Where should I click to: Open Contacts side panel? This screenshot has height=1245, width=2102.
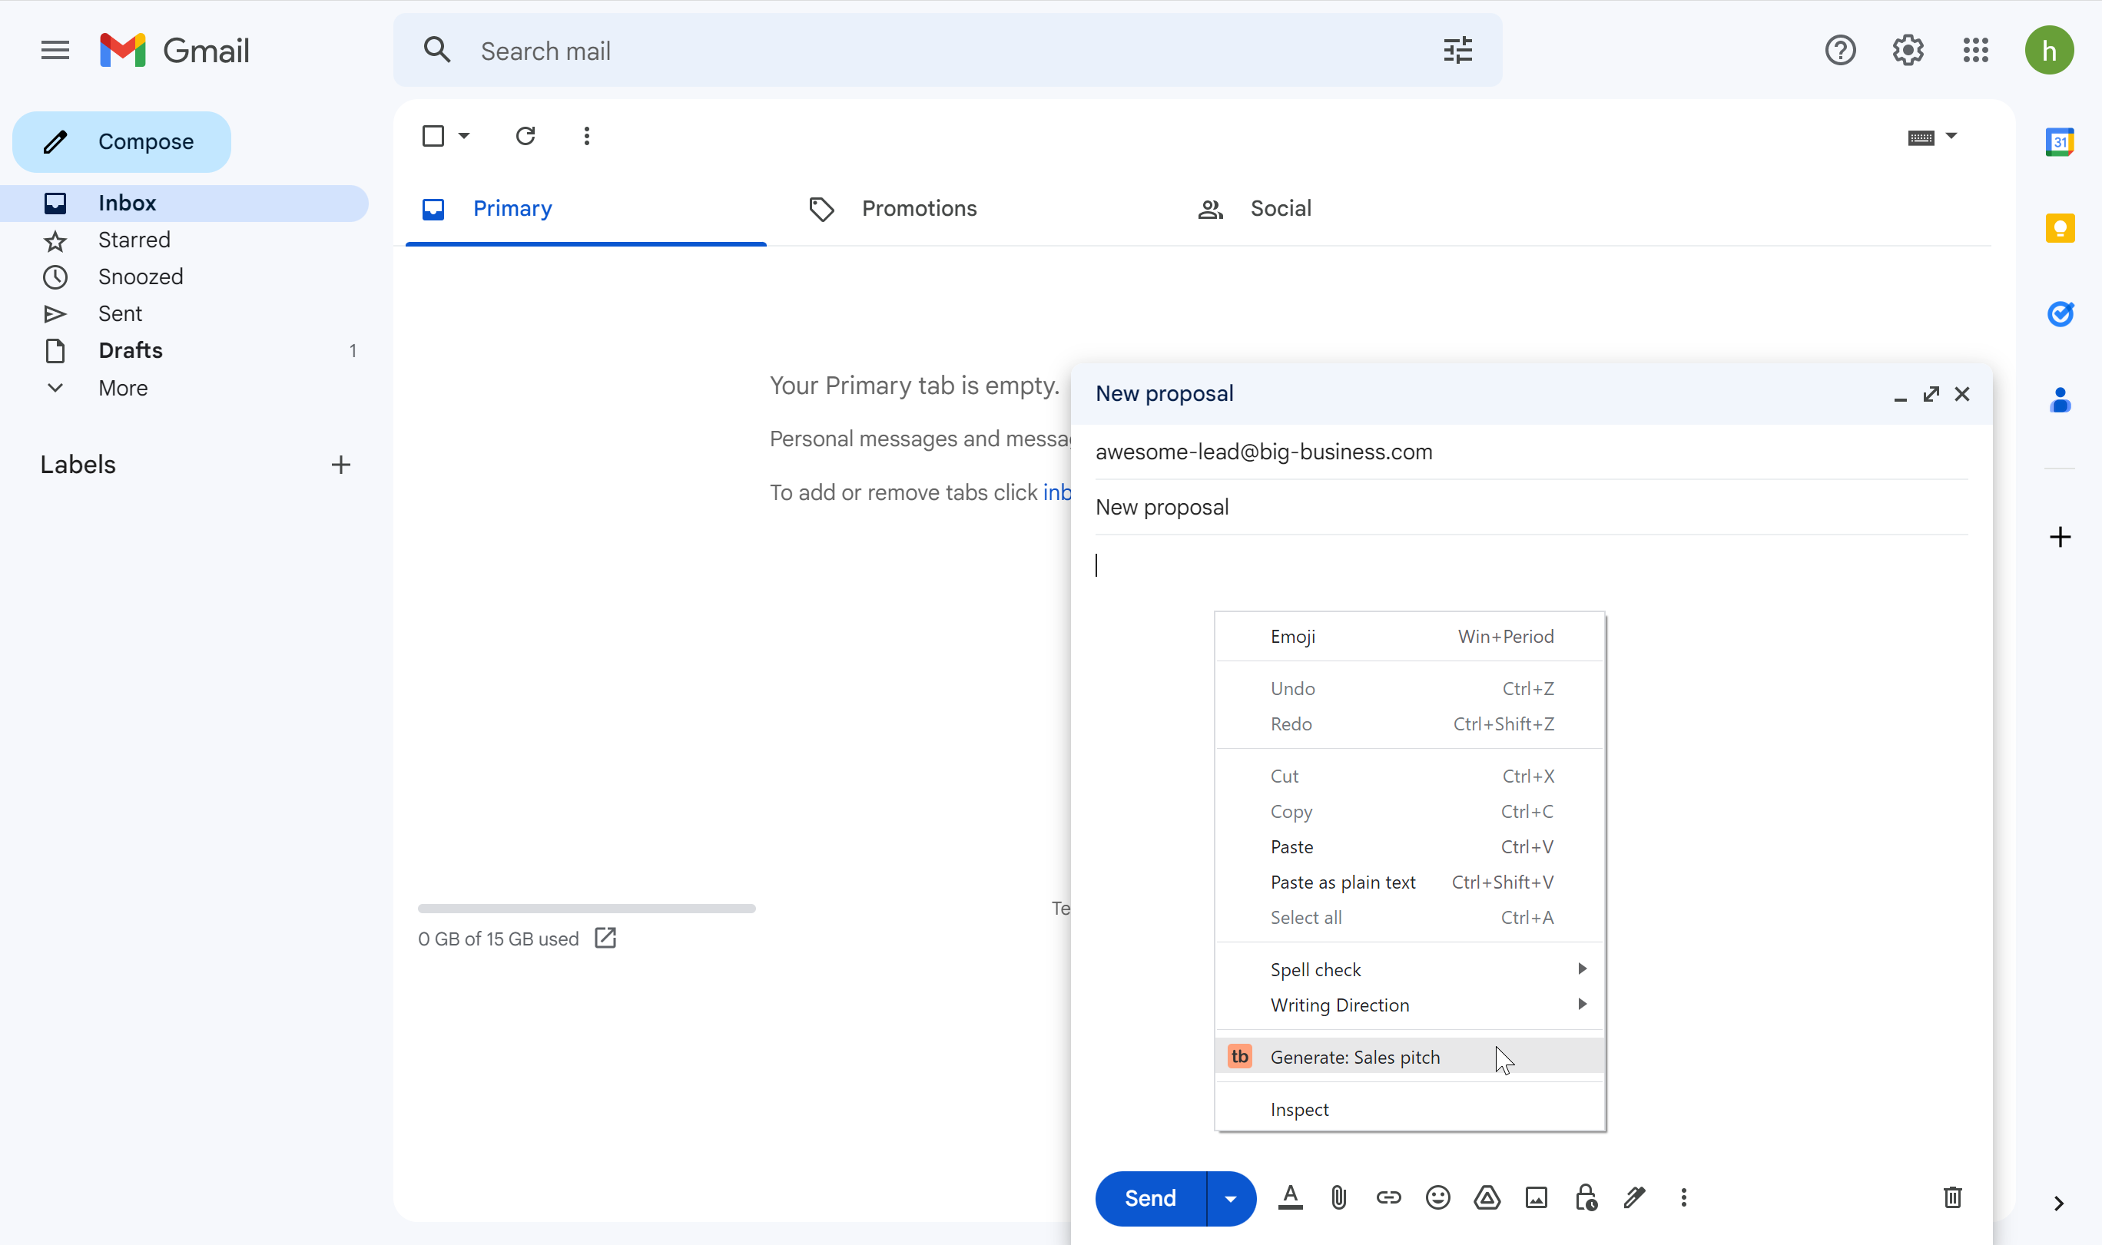2059,400
